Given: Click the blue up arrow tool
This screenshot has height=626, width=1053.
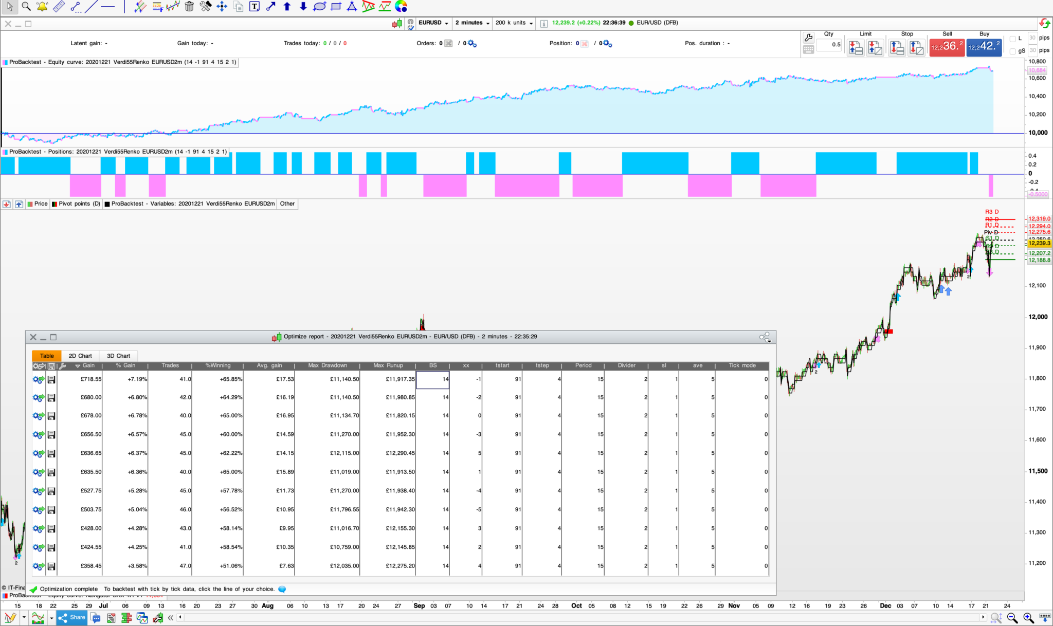Looking at the screenshot, I should tap(287, 7).
